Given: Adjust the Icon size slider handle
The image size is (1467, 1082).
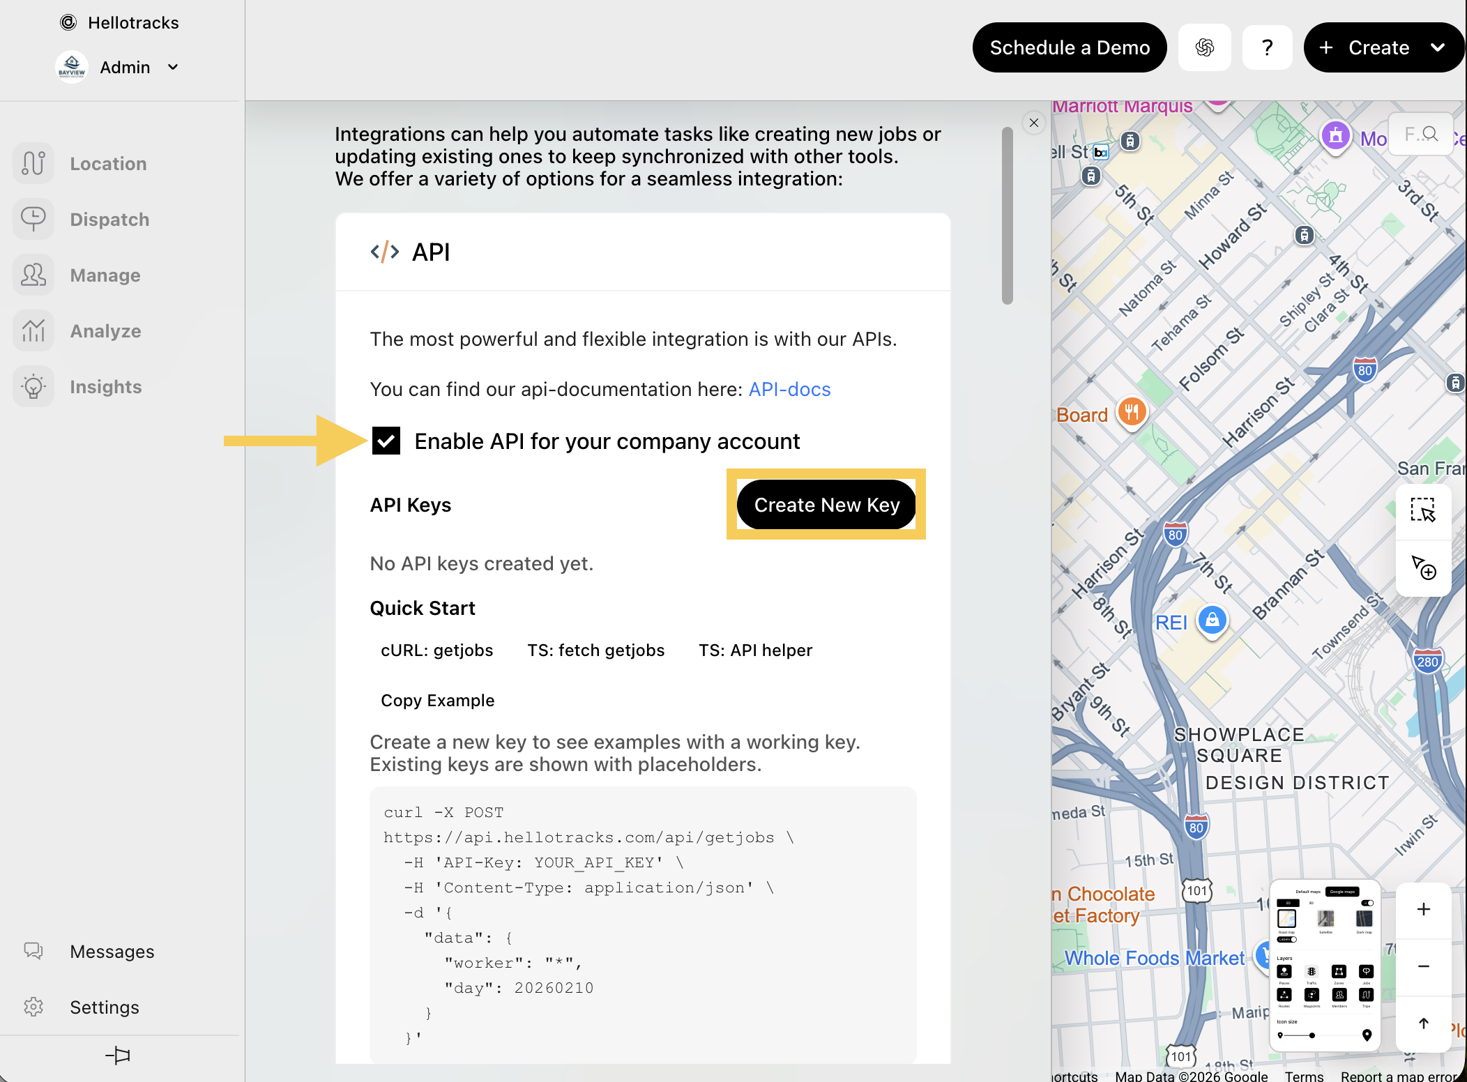Looking at the screenshot, I should [x=1312, y=1035].
